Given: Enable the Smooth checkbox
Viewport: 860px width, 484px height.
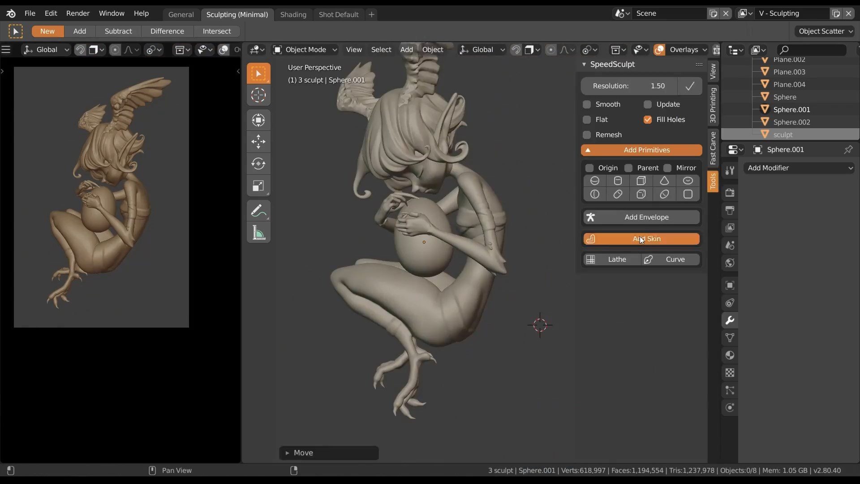Looking at the screenshot, I should click(x=587, y=104).
